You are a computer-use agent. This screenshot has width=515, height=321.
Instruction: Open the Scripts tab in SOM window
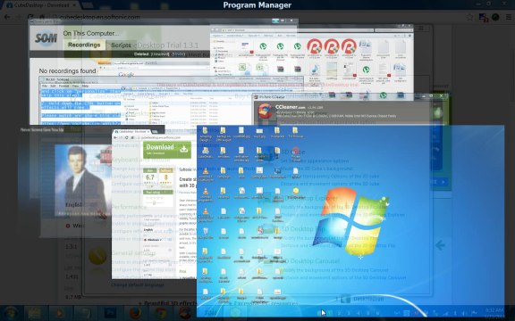[x=121, y=45]
